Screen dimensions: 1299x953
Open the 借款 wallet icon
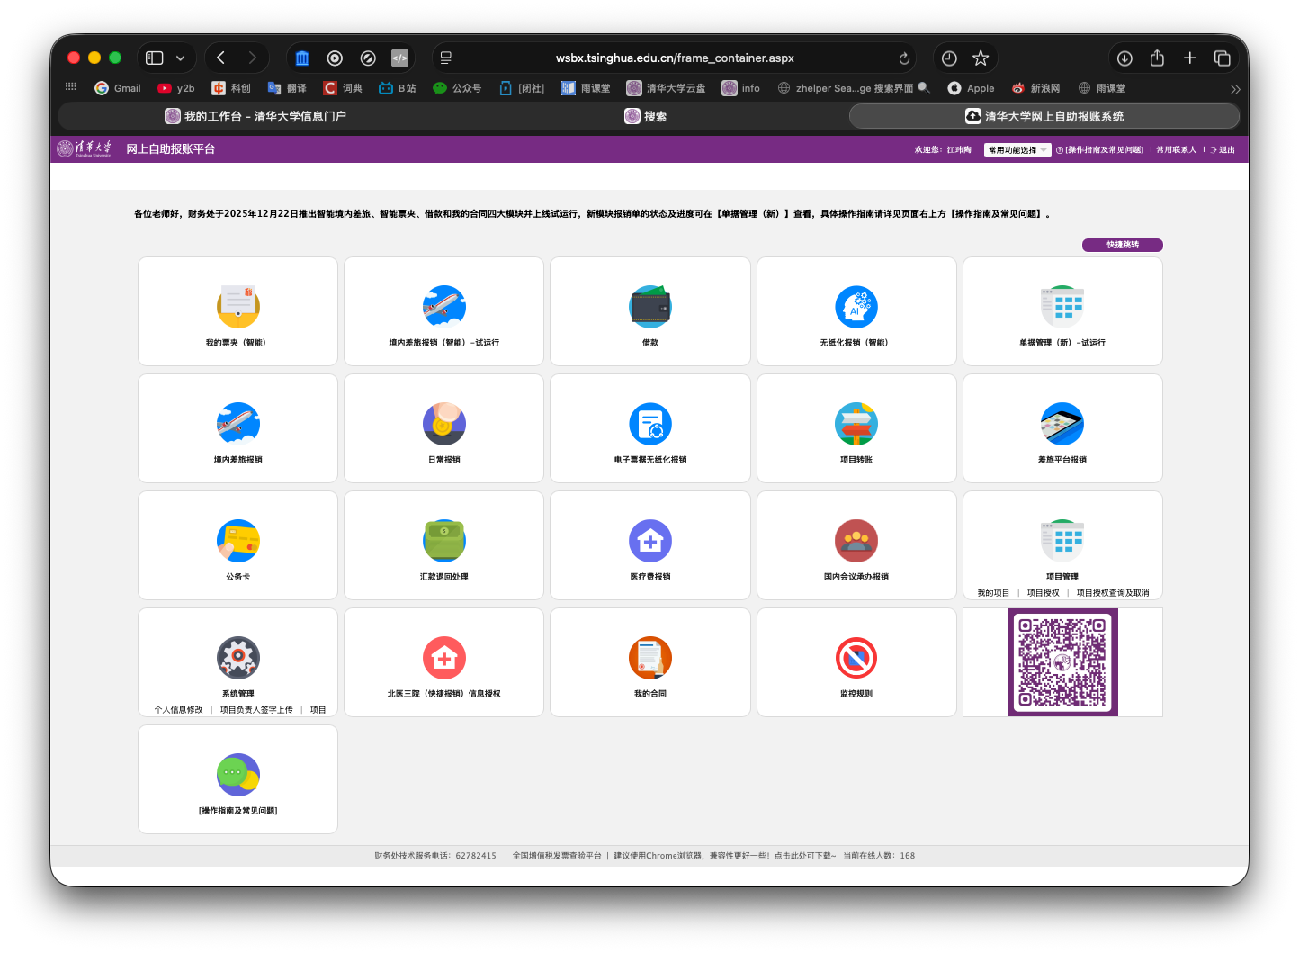pos(650,307)
